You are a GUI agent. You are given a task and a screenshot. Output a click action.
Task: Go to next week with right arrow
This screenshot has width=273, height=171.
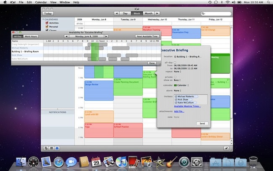[157, 13]
